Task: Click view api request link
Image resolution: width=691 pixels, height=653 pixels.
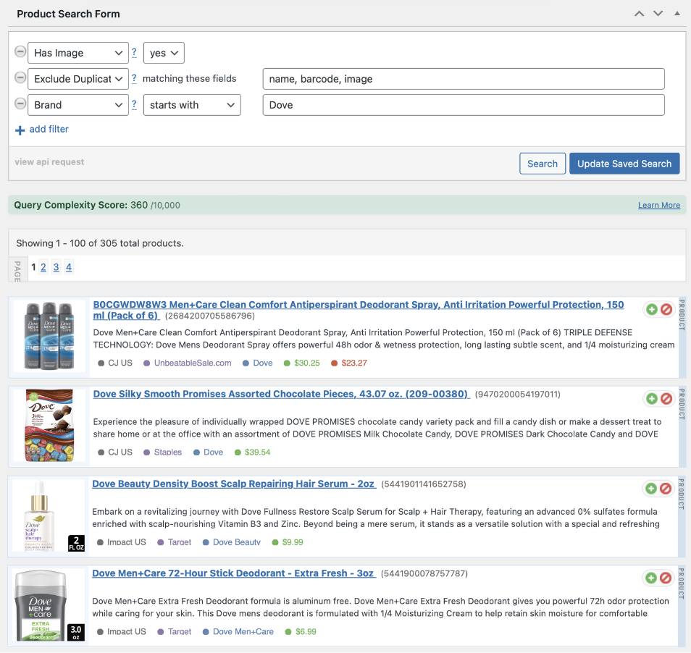Action: (49, 161)
